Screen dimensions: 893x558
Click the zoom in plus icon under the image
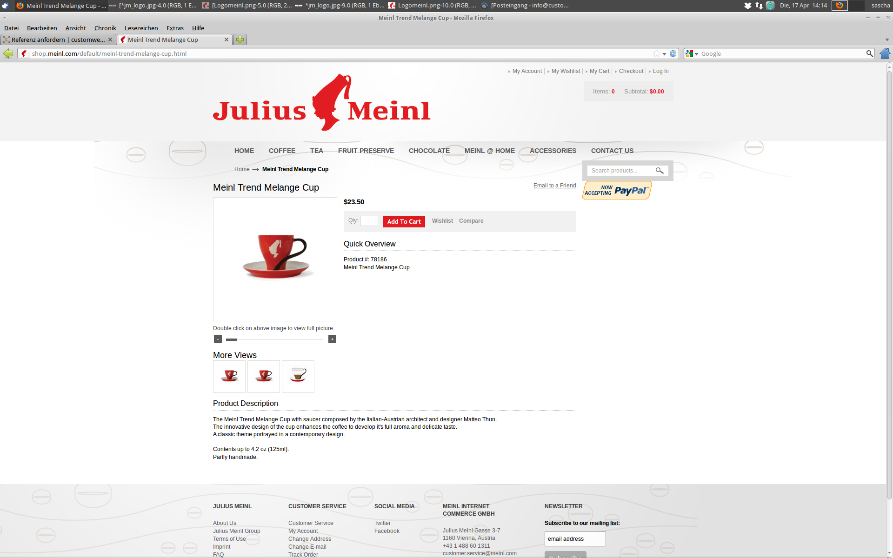tap(332, 339)
